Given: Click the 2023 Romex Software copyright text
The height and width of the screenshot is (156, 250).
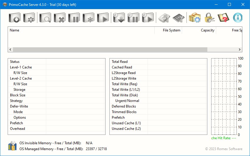Looking at the screenshot, I should point(224,149).
